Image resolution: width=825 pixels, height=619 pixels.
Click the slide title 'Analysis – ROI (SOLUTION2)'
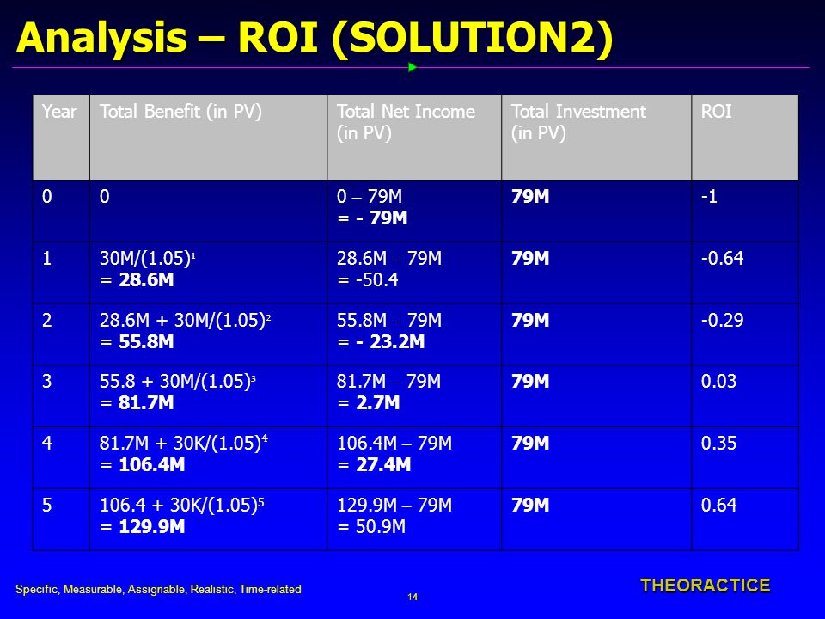(315, 38)
